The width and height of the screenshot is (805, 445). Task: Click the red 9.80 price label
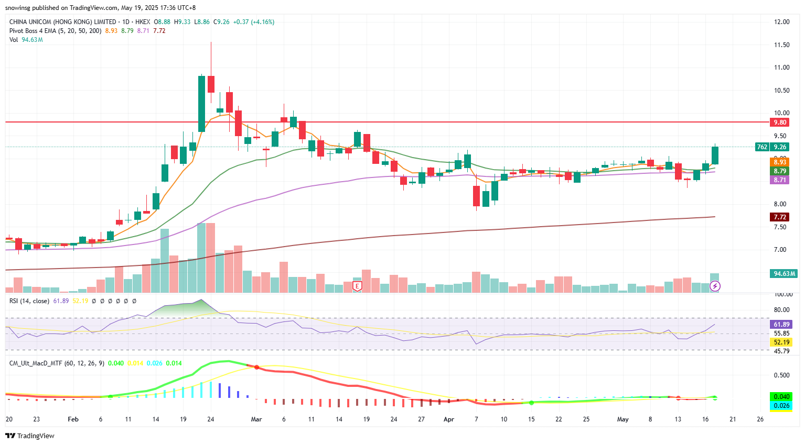[x=780, y=123]
